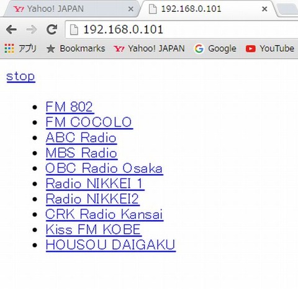The width and height of the screenshot is (298, 289).
Task: Close the Yahoo! JAPAN tab
Action: coord(130,9)
